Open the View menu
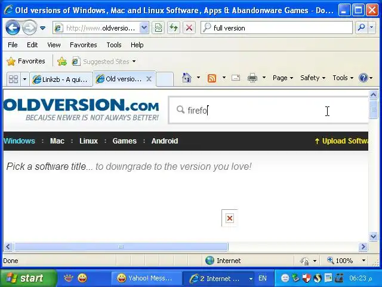 point(54,45)
